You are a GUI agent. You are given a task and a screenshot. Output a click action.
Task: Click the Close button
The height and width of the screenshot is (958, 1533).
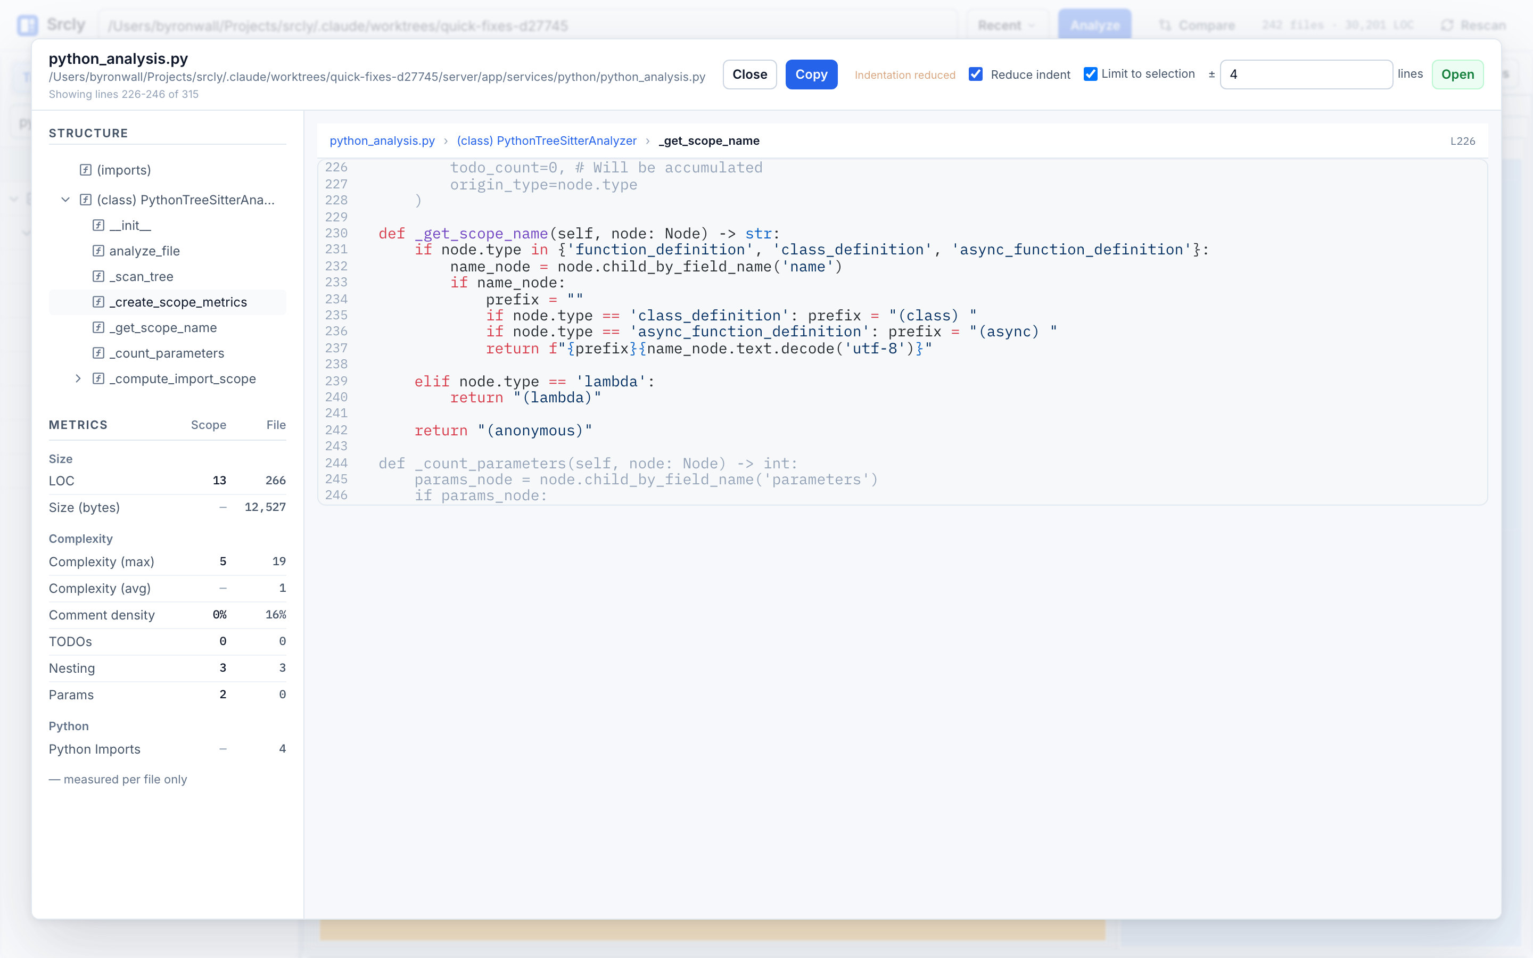click(x=749, y=74)
